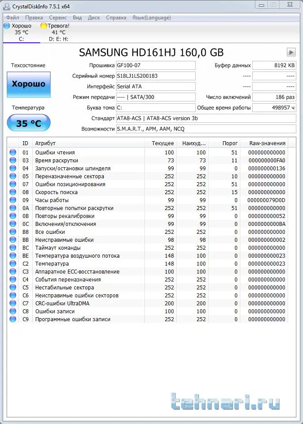
Task: Click status icon of CRC-ошибки UltraDMA row
Action: tap(13, 304)
